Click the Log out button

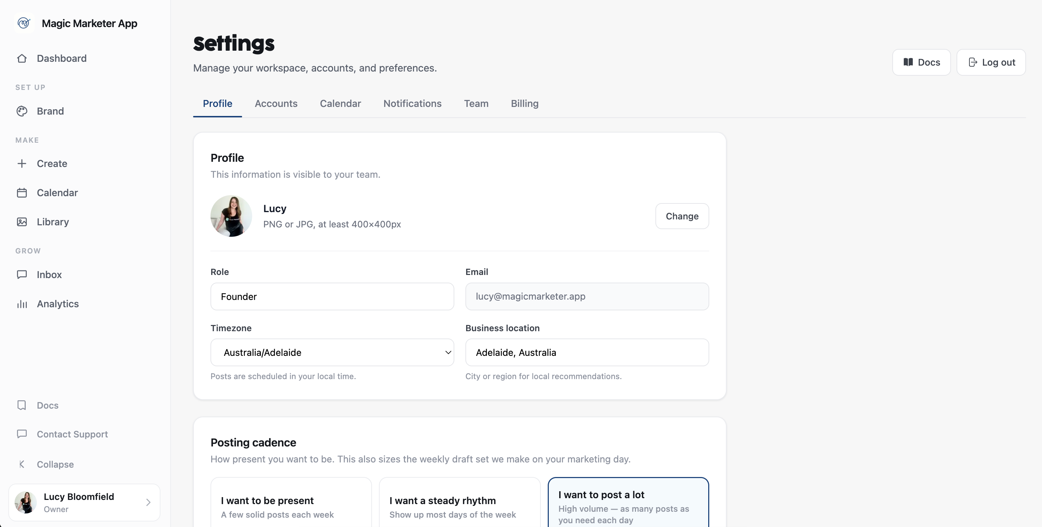pos(991,62)
